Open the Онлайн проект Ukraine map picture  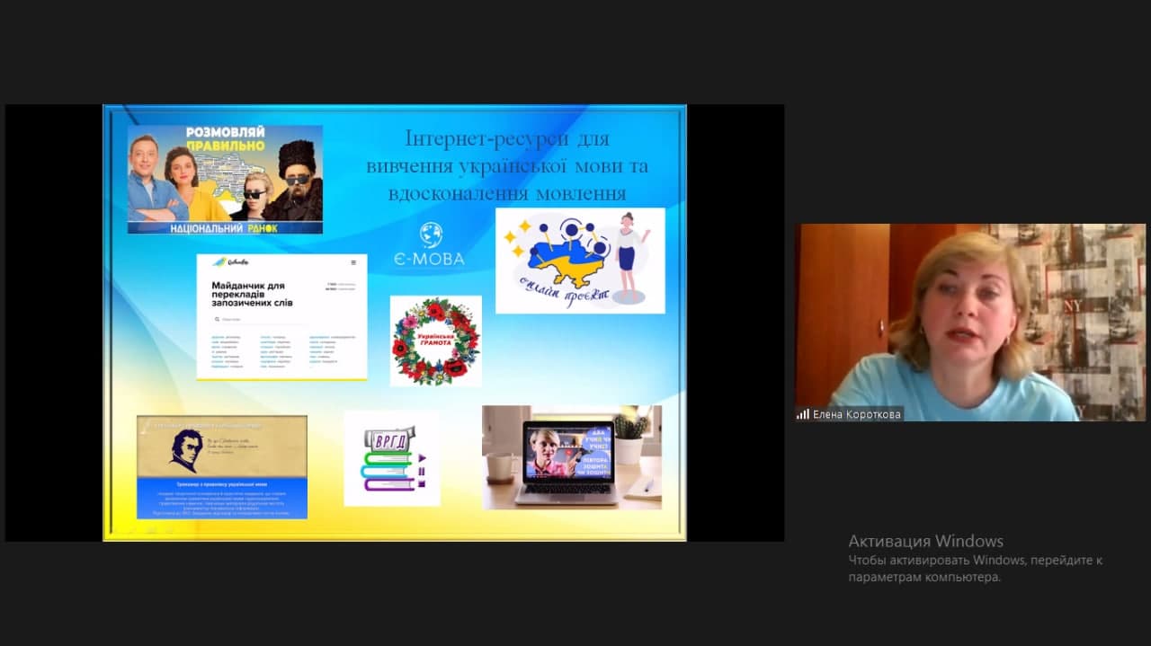580,261
